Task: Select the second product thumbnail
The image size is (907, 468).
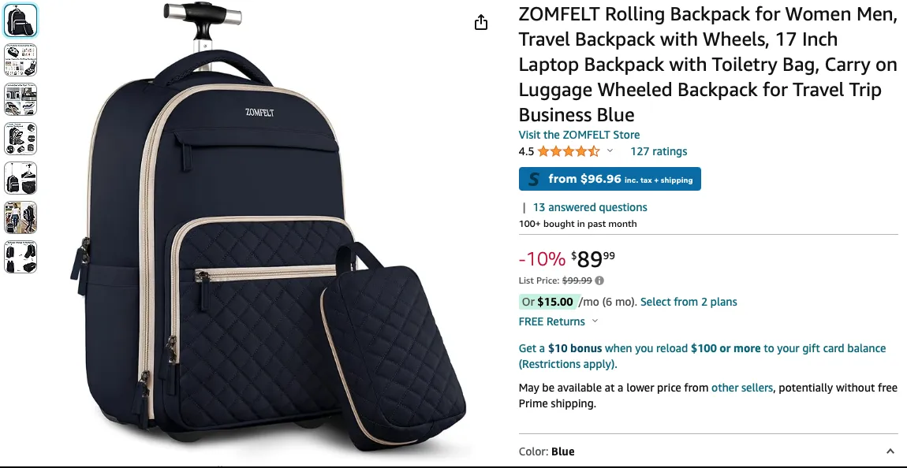Action: click(21, 60)
